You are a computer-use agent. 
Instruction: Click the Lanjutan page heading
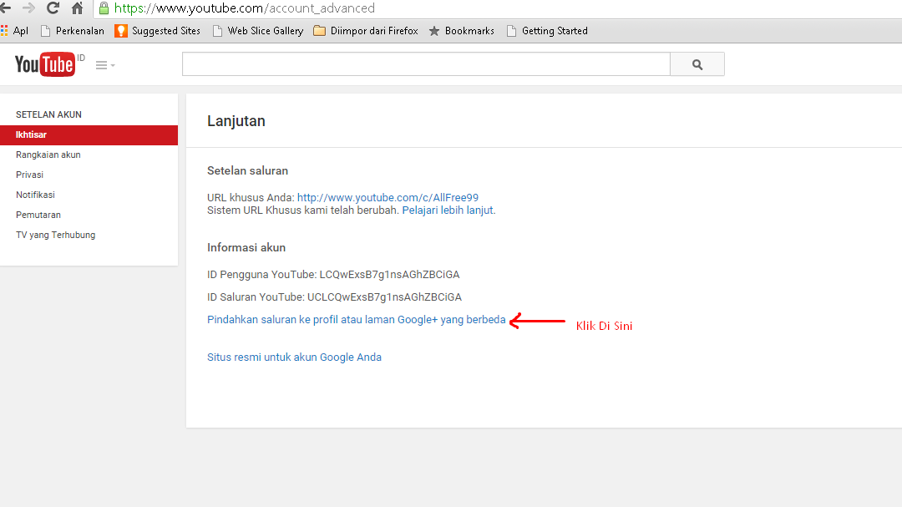tap(236, 121)
